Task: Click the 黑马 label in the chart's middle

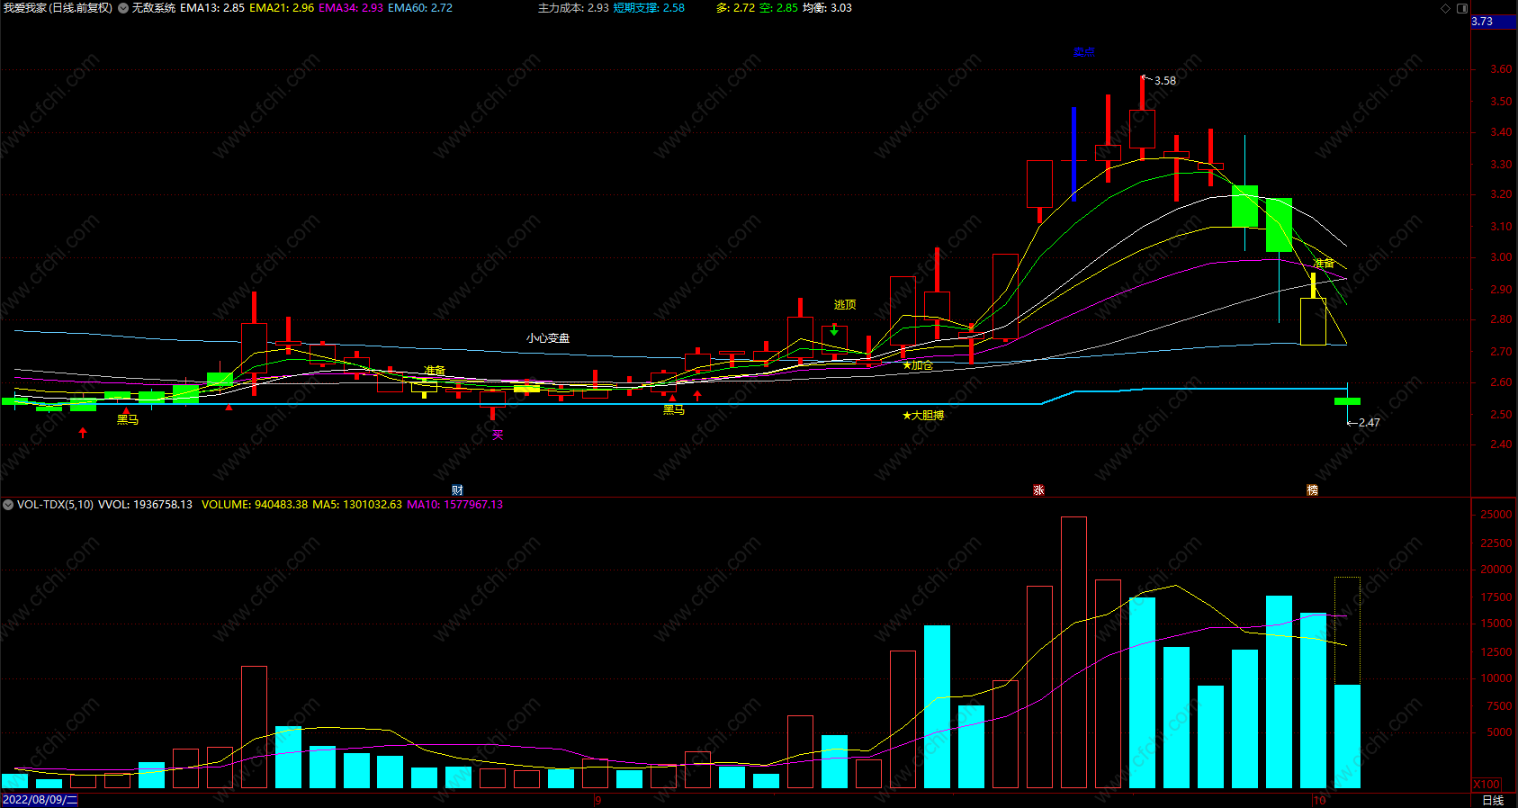Action: pos(674,410)
